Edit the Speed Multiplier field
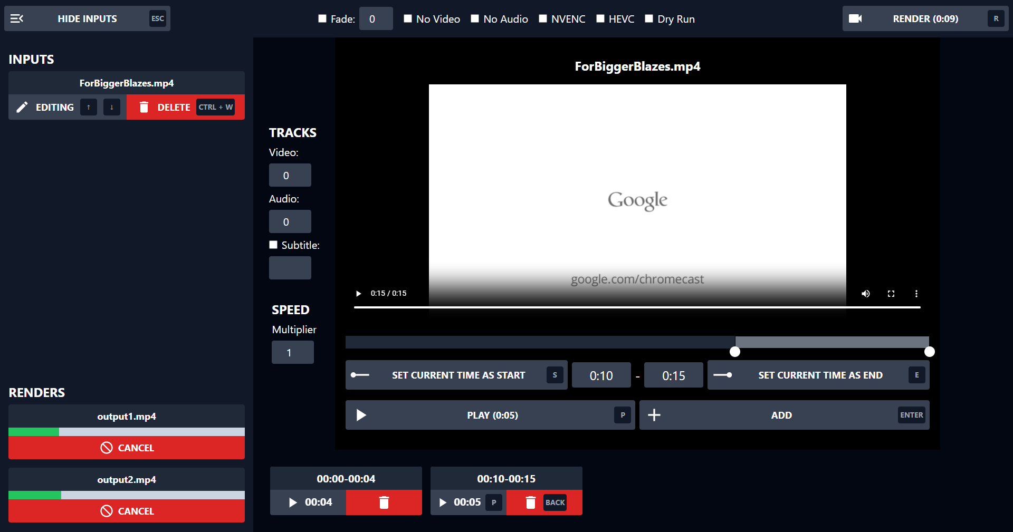 point(293,352)
